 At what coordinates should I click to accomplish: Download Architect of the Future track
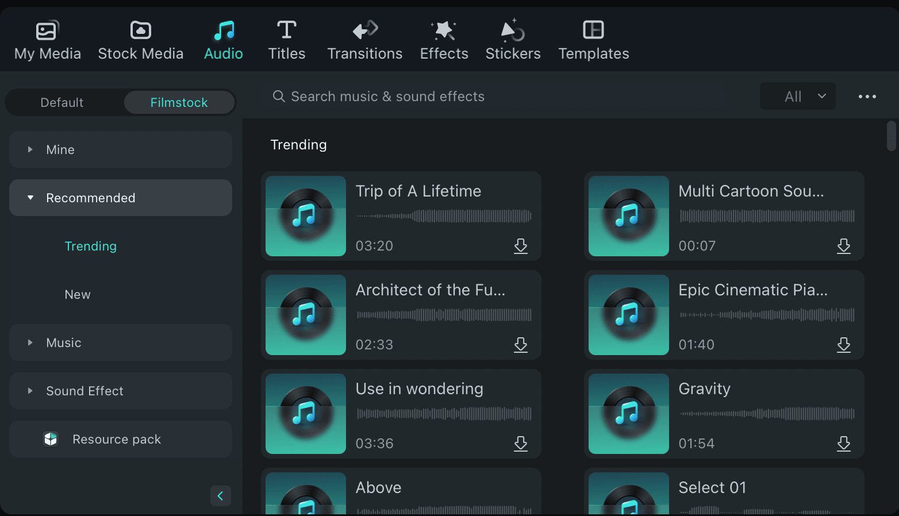click(x=521, y=345)
